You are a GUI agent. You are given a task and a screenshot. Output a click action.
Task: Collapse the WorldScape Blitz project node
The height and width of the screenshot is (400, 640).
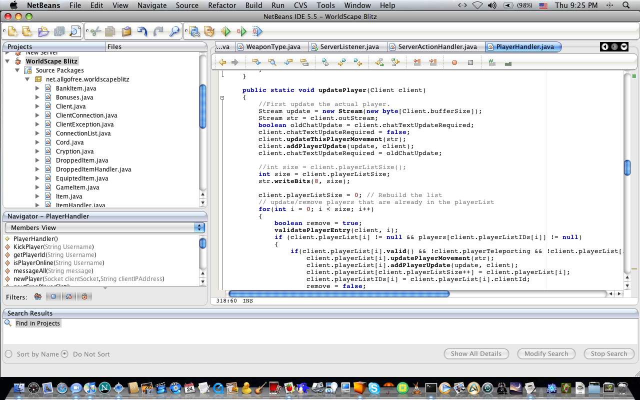click(7, 61)
